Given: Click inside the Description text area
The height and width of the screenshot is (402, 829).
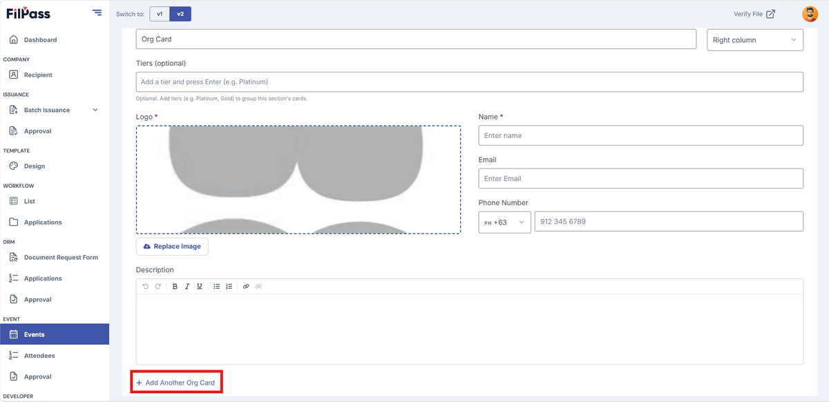Looking at the screenshot, I should click(470, 329).
